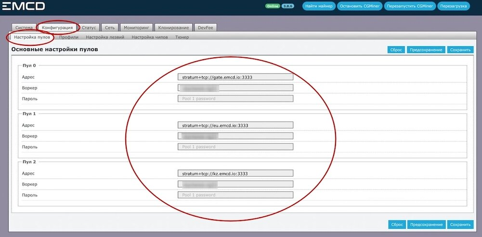
Task: Focus the Пул 2 password field
Action: click(235, 195)
